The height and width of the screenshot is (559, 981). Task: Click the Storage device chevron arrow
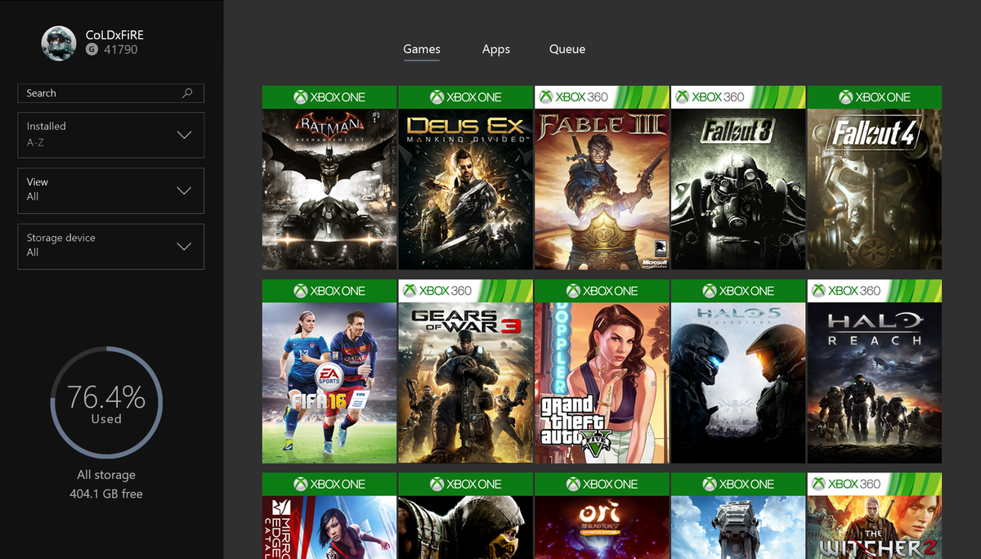click(x=185, y=246)
